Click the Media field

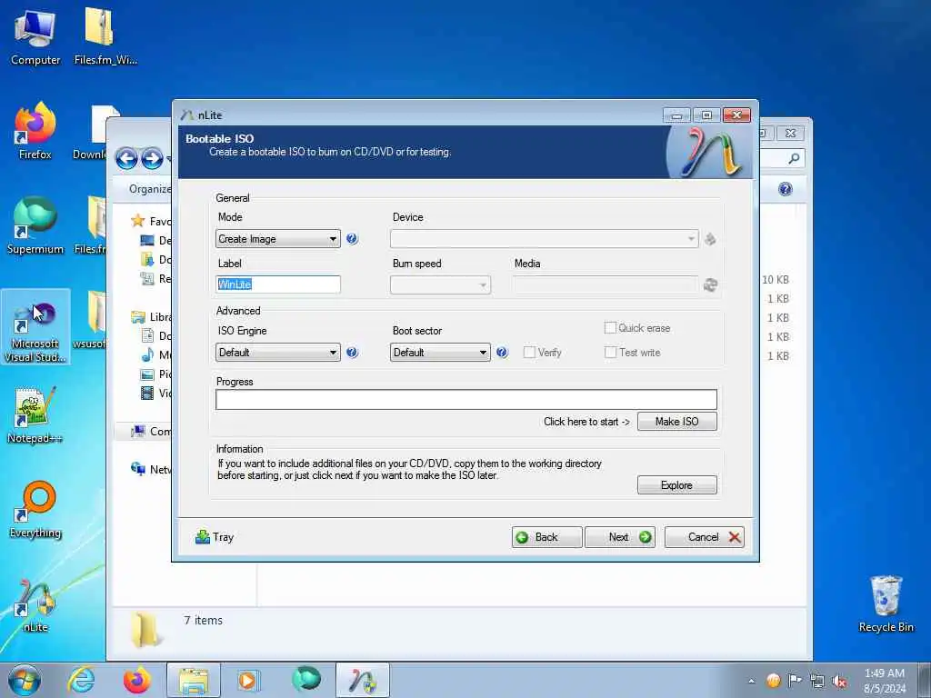[606, 284]
